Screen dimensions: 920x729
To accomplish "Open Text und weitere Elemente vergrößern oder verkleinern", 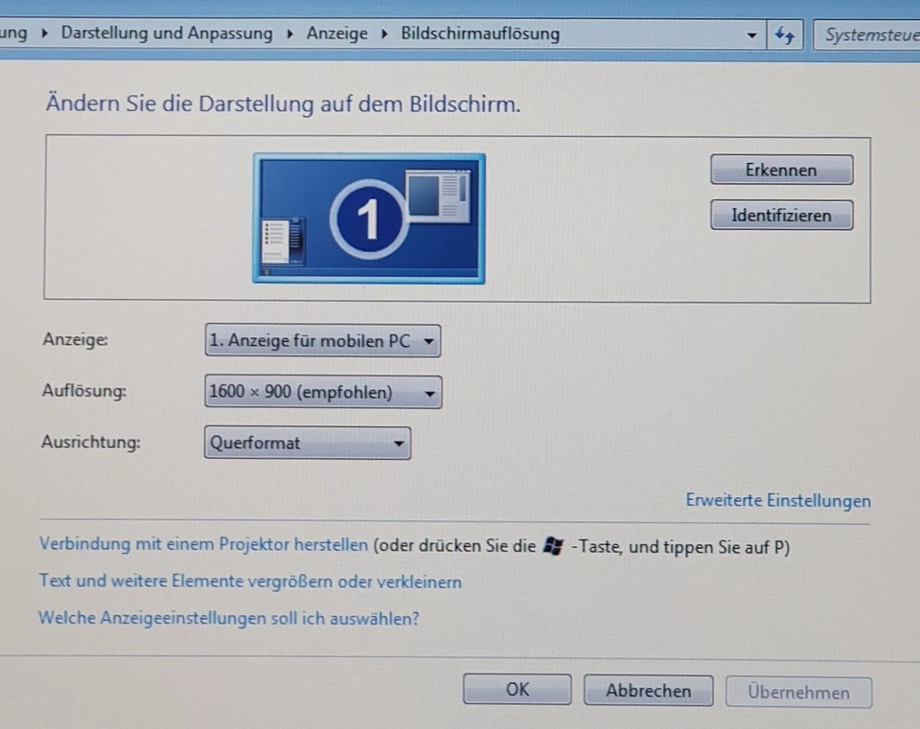I will tap(250, 581).
